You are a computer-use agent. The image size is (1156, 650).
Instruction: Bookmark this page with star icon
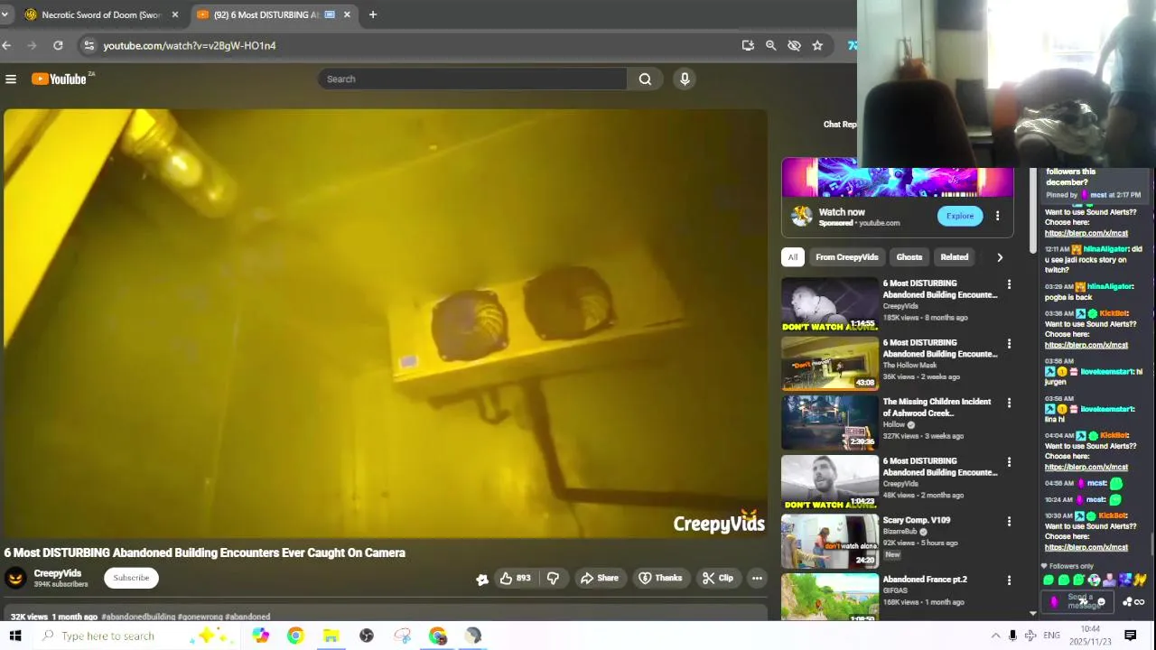[x=817, y=45]
